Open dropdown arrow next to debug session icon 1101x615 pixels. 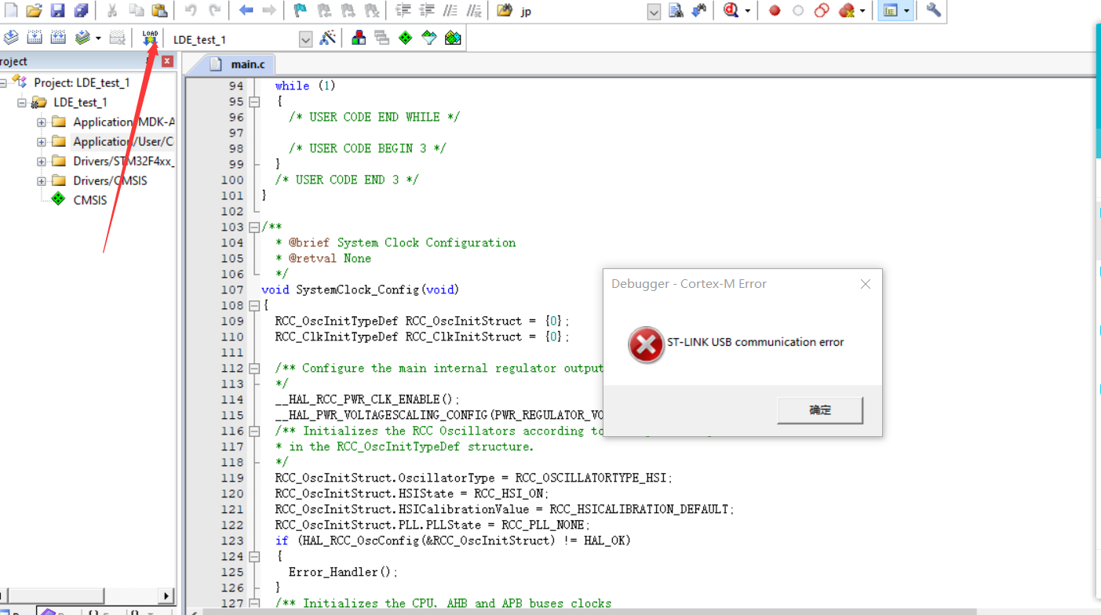click(747, 11)
